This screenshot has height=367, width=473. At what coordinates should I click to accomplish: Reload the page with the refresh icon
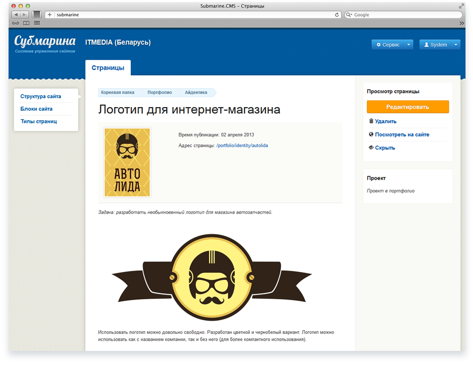337,15
